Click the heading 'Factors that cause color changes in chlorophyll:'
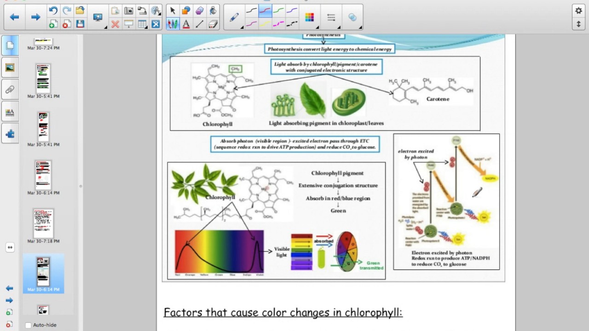The width and height of the screenshot is (589, 331). tap(283, 313)
